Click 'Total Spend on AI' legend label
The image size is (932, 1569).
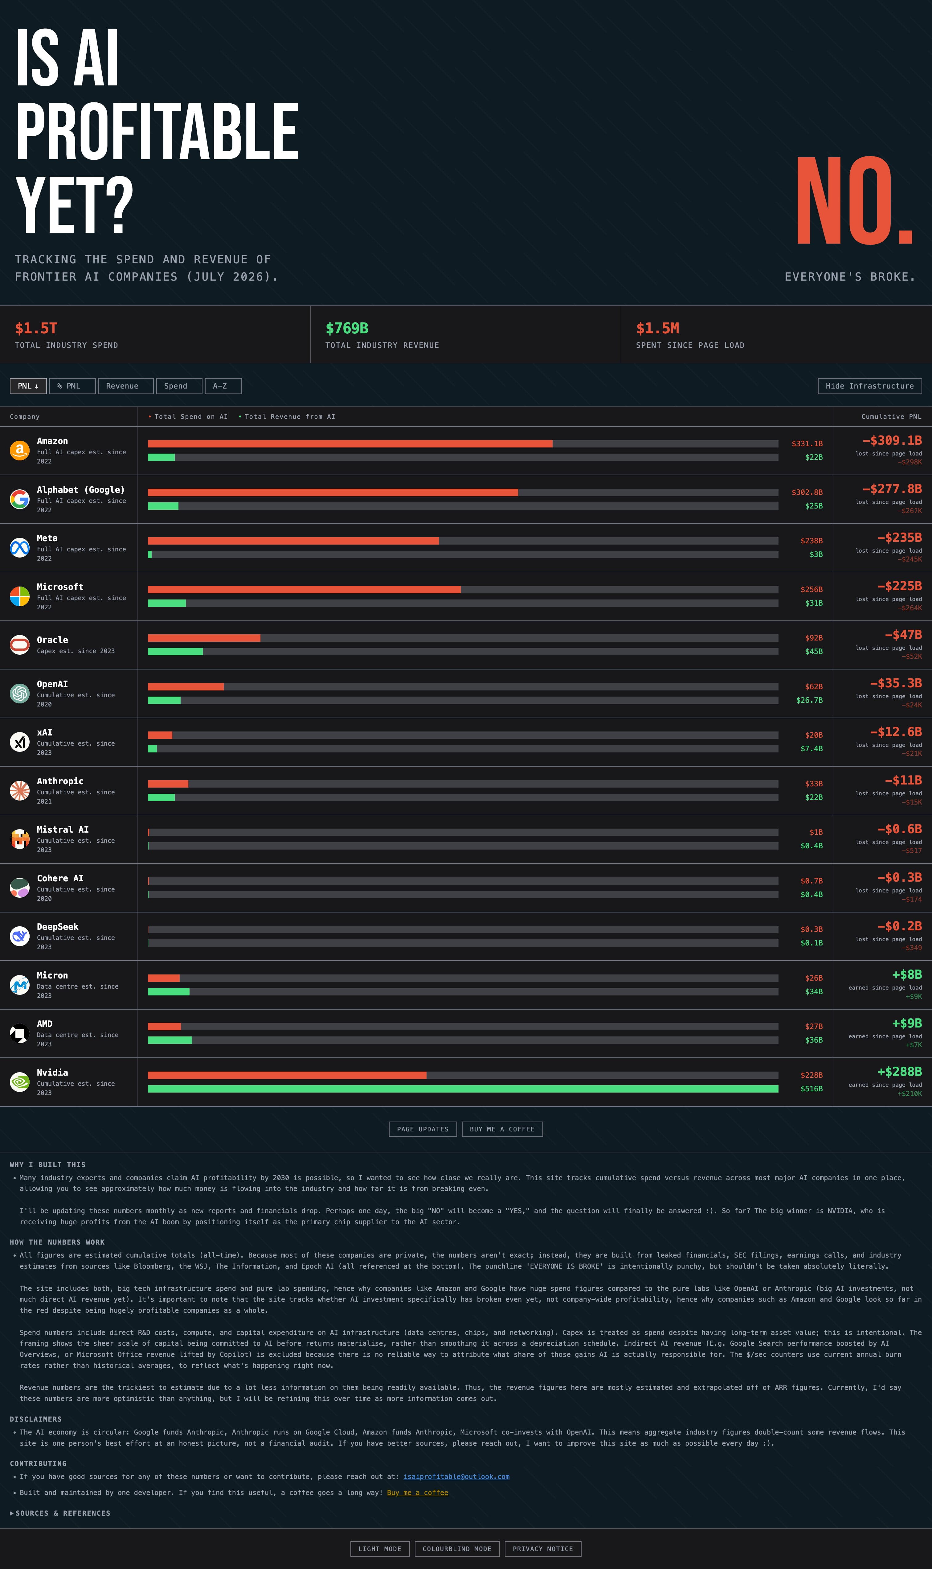point(191,417)
